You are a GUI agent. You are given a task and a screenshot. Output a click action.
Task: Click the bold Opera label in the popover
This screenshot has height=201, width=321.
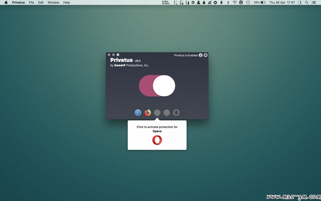pos(157,131)
